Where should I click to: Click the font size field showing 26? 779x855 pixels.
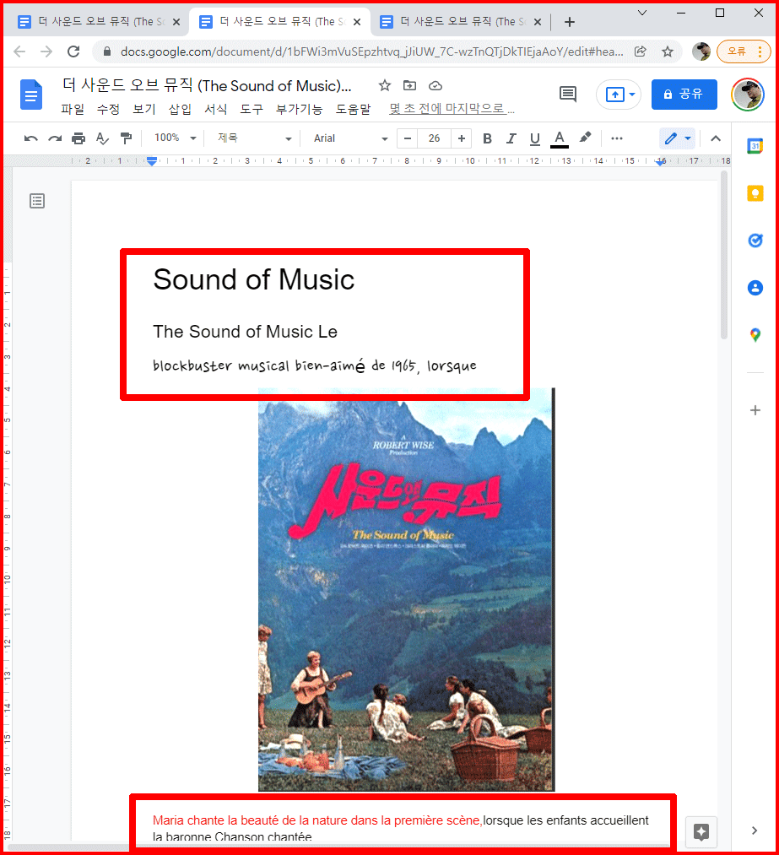point(434,138)
